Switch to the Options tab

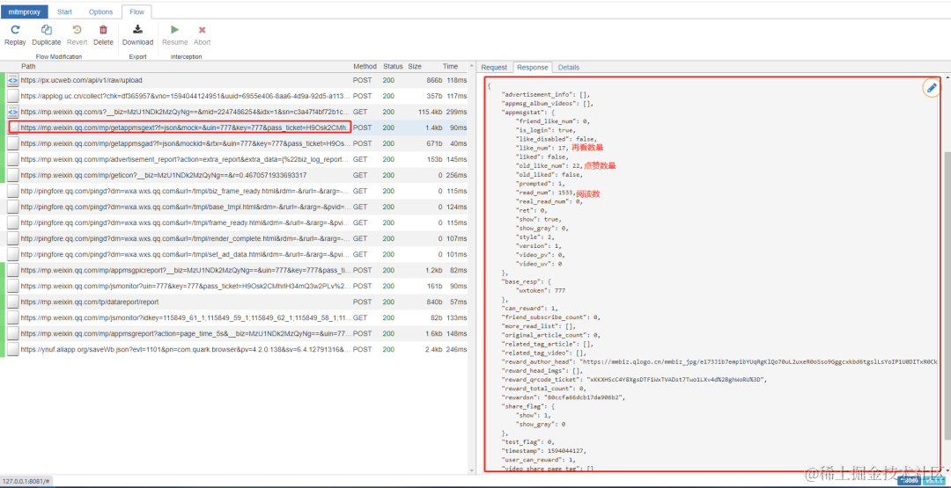pyautogui.click(x=100, y=12)
